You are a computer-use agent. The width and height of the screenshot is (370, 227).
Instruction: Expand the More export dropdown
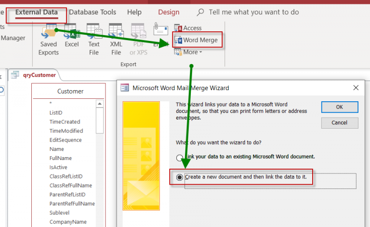pos(189,52)
